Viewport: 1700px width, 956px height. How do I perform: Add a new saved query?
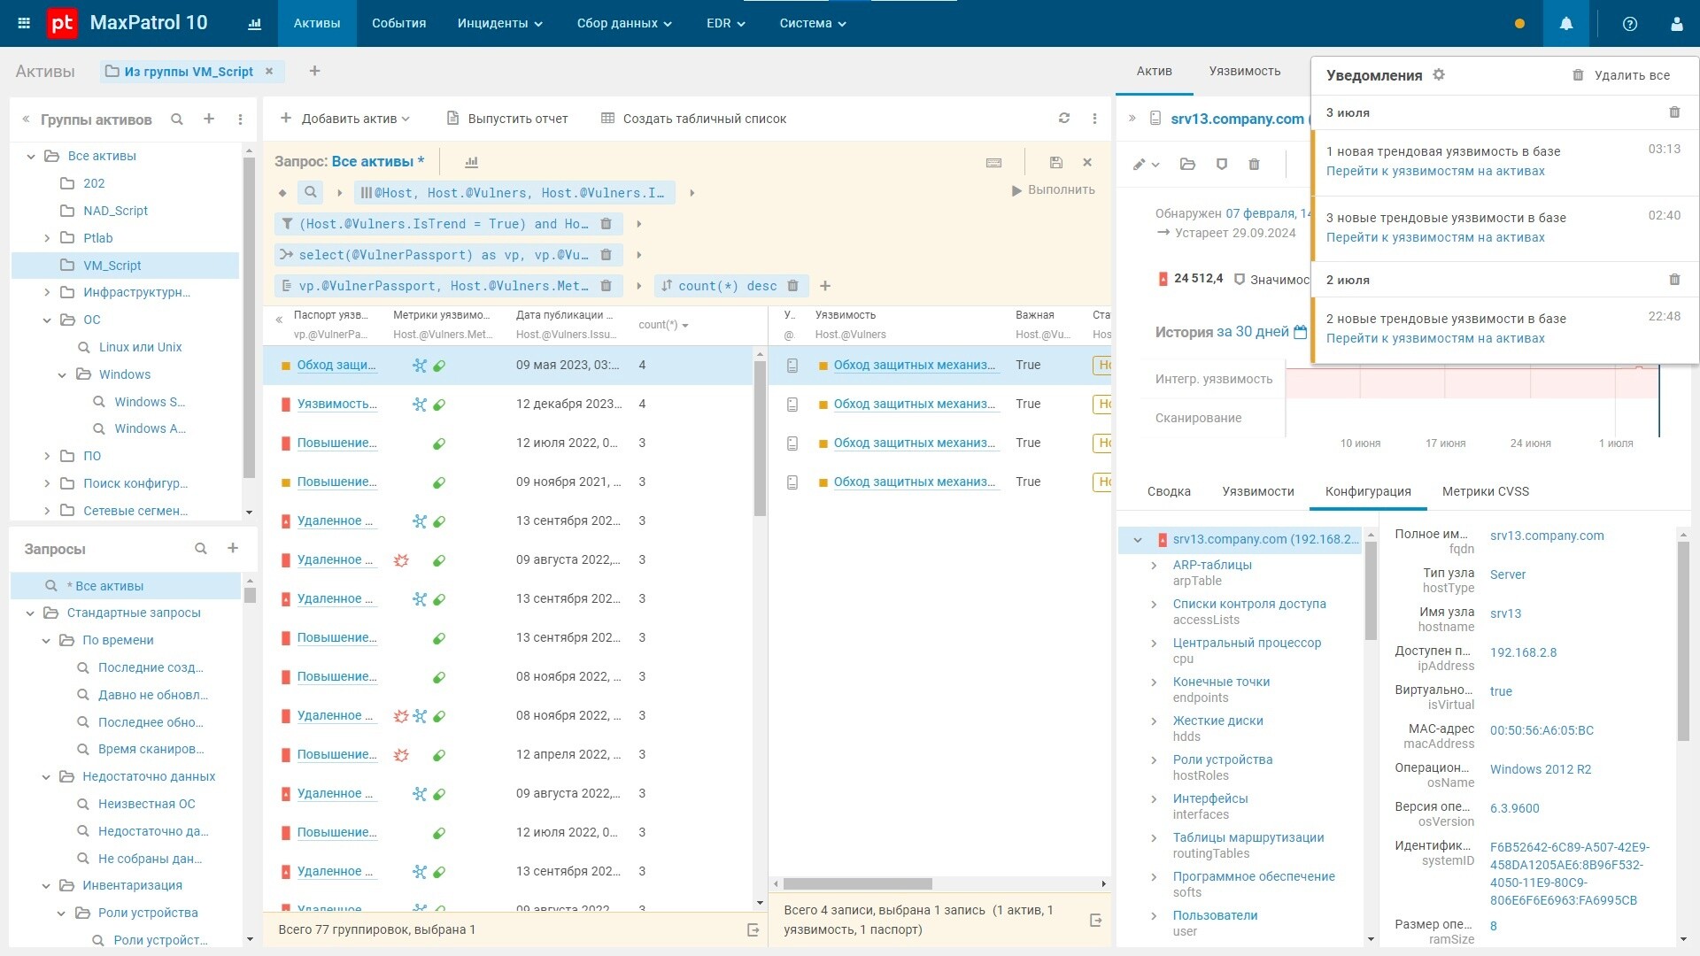[233, 549]
